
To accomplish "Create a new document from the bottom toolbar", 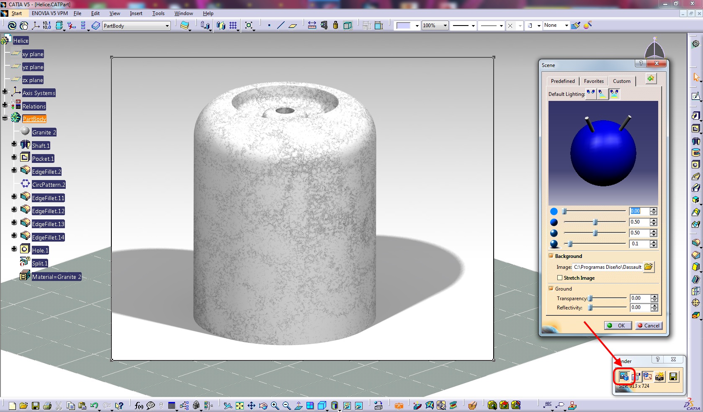I will 12,405.
